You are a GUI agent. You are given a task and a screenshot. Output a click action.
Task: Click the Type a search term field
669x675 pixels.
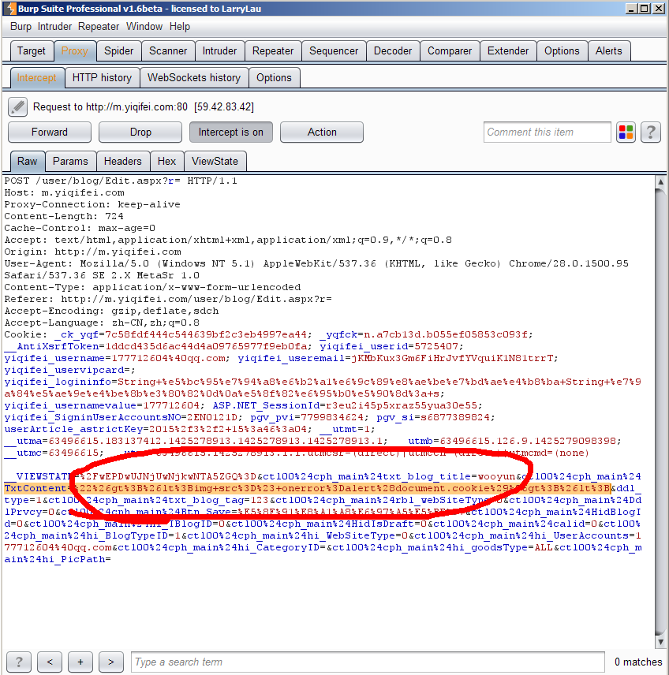click(368, 662)
